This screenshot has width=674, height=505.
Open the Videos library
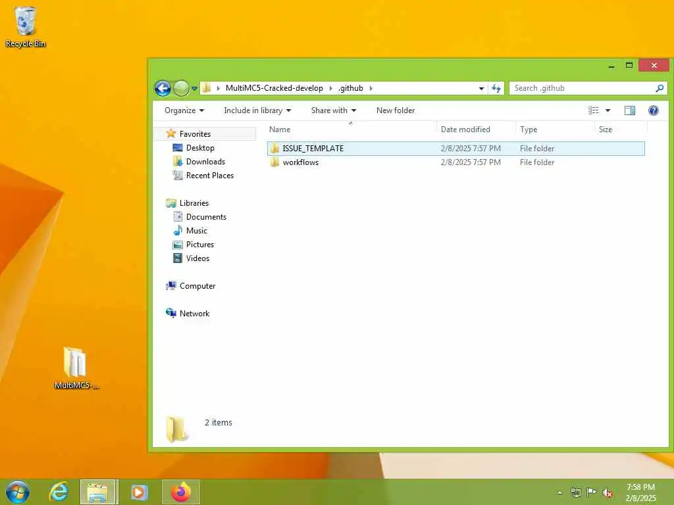[197, 258]
